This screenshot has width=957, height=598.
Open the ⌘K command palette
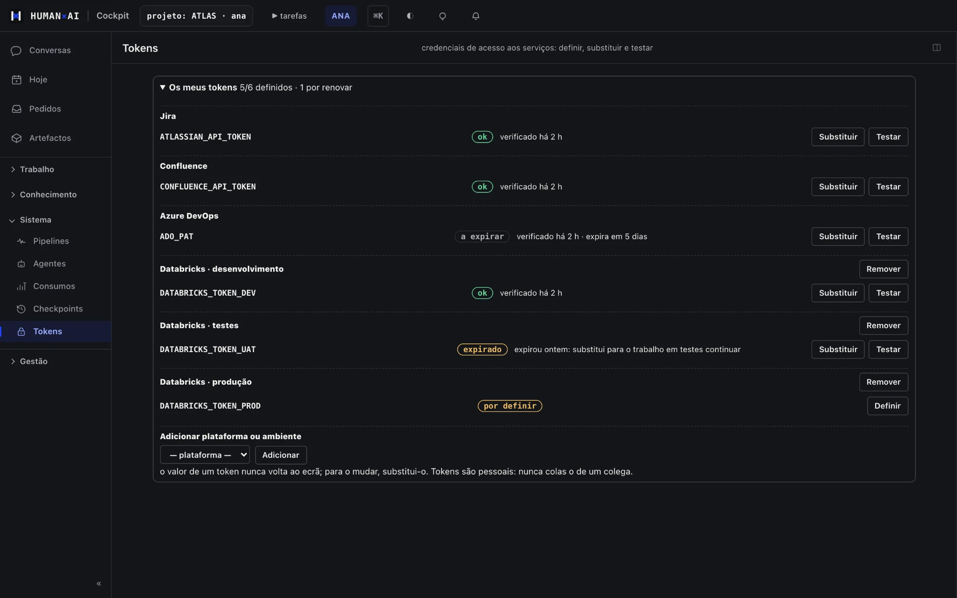tap(378, 16)
